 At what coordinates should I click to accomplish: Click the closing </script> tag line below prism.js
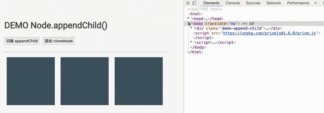click(x=204, y=38)
